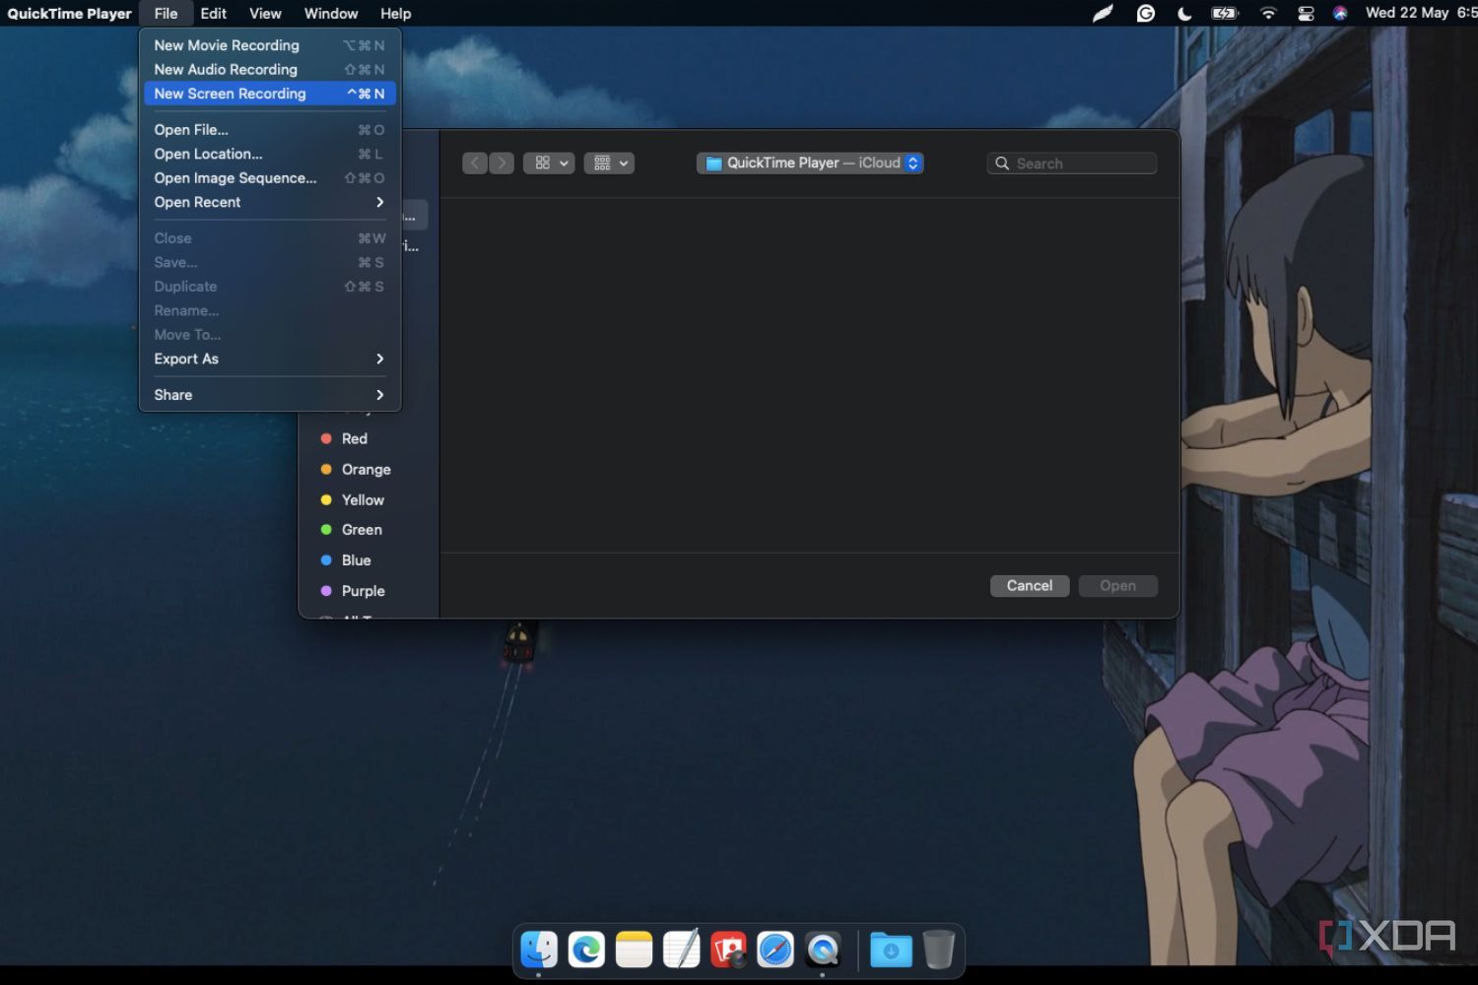1478x985 pixels.
Task: Launch Photo Booth from the Dock
Action: click(x=728, y=950)
